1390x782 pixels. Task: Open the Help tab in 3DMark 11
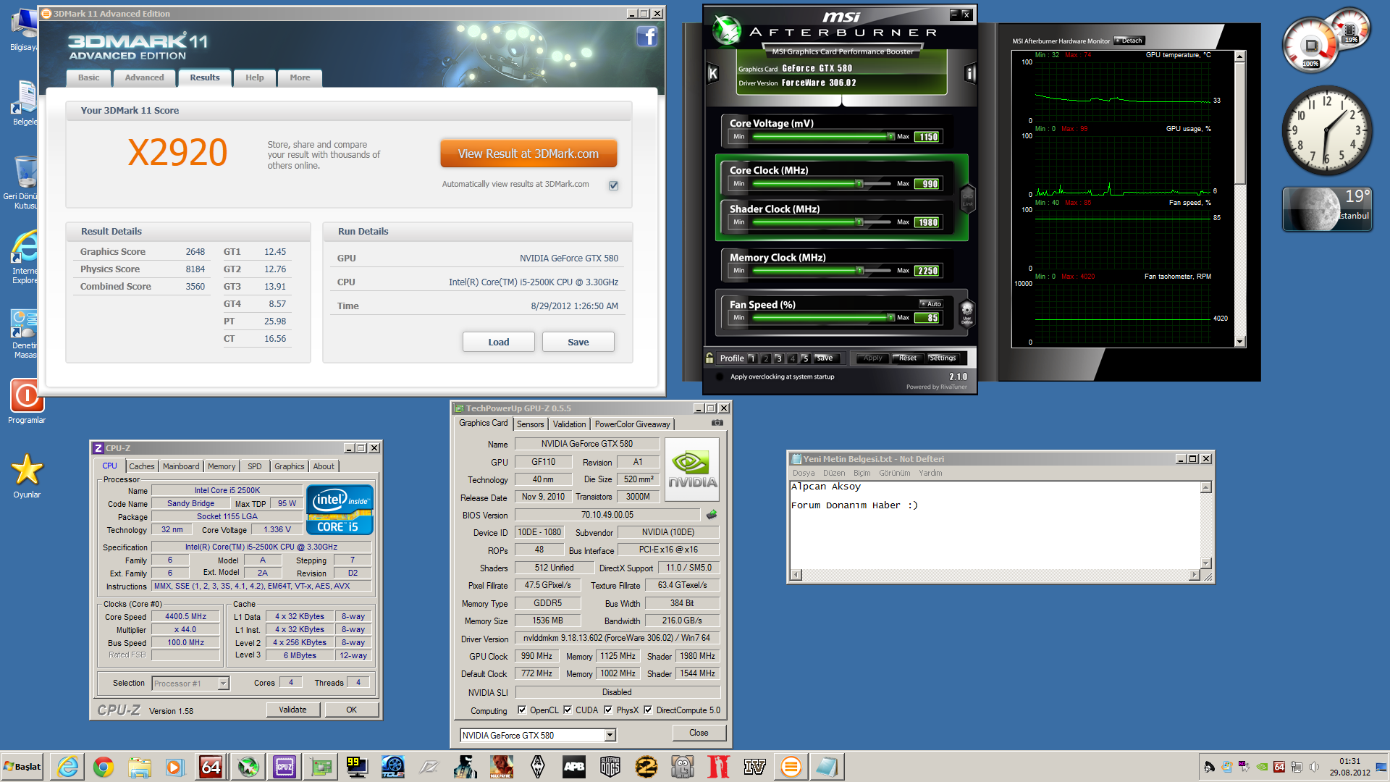click(x=254, y=77)
